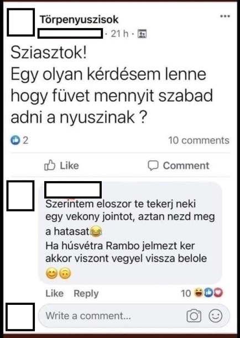Image resolution: width=240 pixels, height=338 pixels.
Task: Click the group members privacy icon
Action: point(142,34)
